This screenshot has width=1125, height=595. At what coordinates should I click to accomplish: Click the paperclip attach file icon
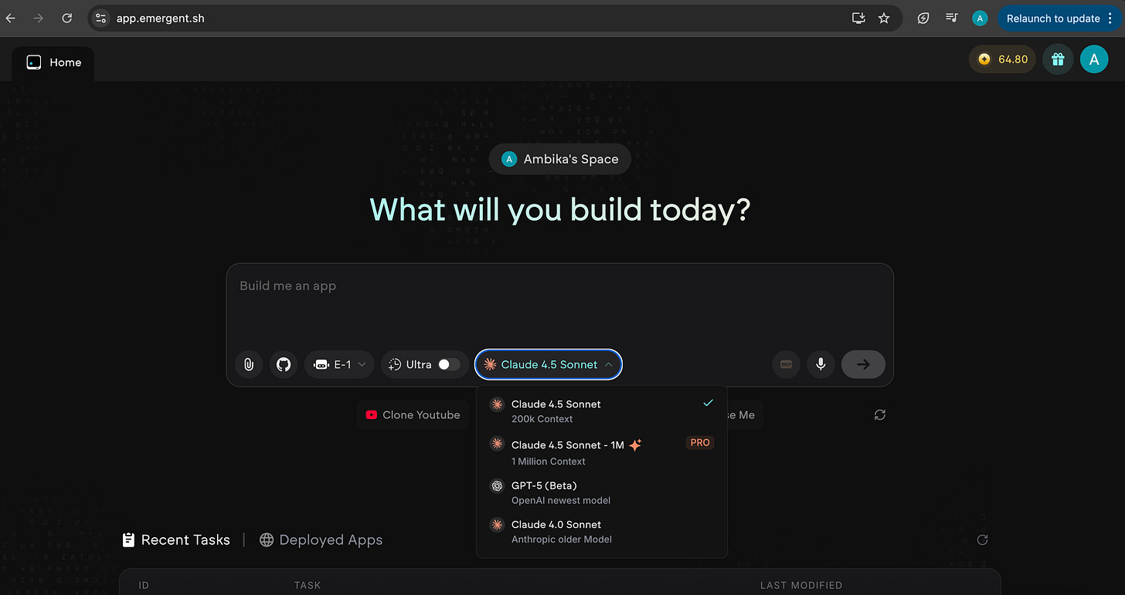pos(249,364)
